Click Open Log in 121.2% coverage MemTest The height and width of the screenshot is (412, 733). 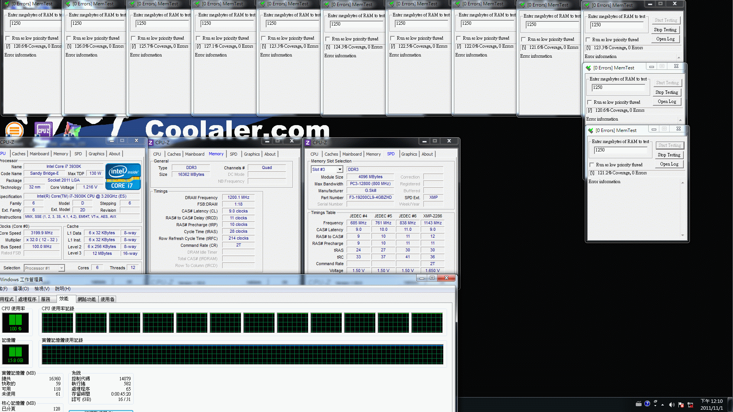(669, 164)
